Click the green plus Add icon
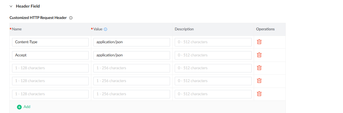Screen dimensions: 343x113 click(19, 107)
